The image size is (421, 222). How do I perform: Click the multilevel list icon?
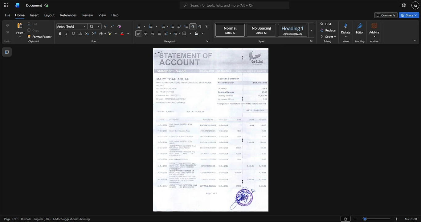(163, 26)
